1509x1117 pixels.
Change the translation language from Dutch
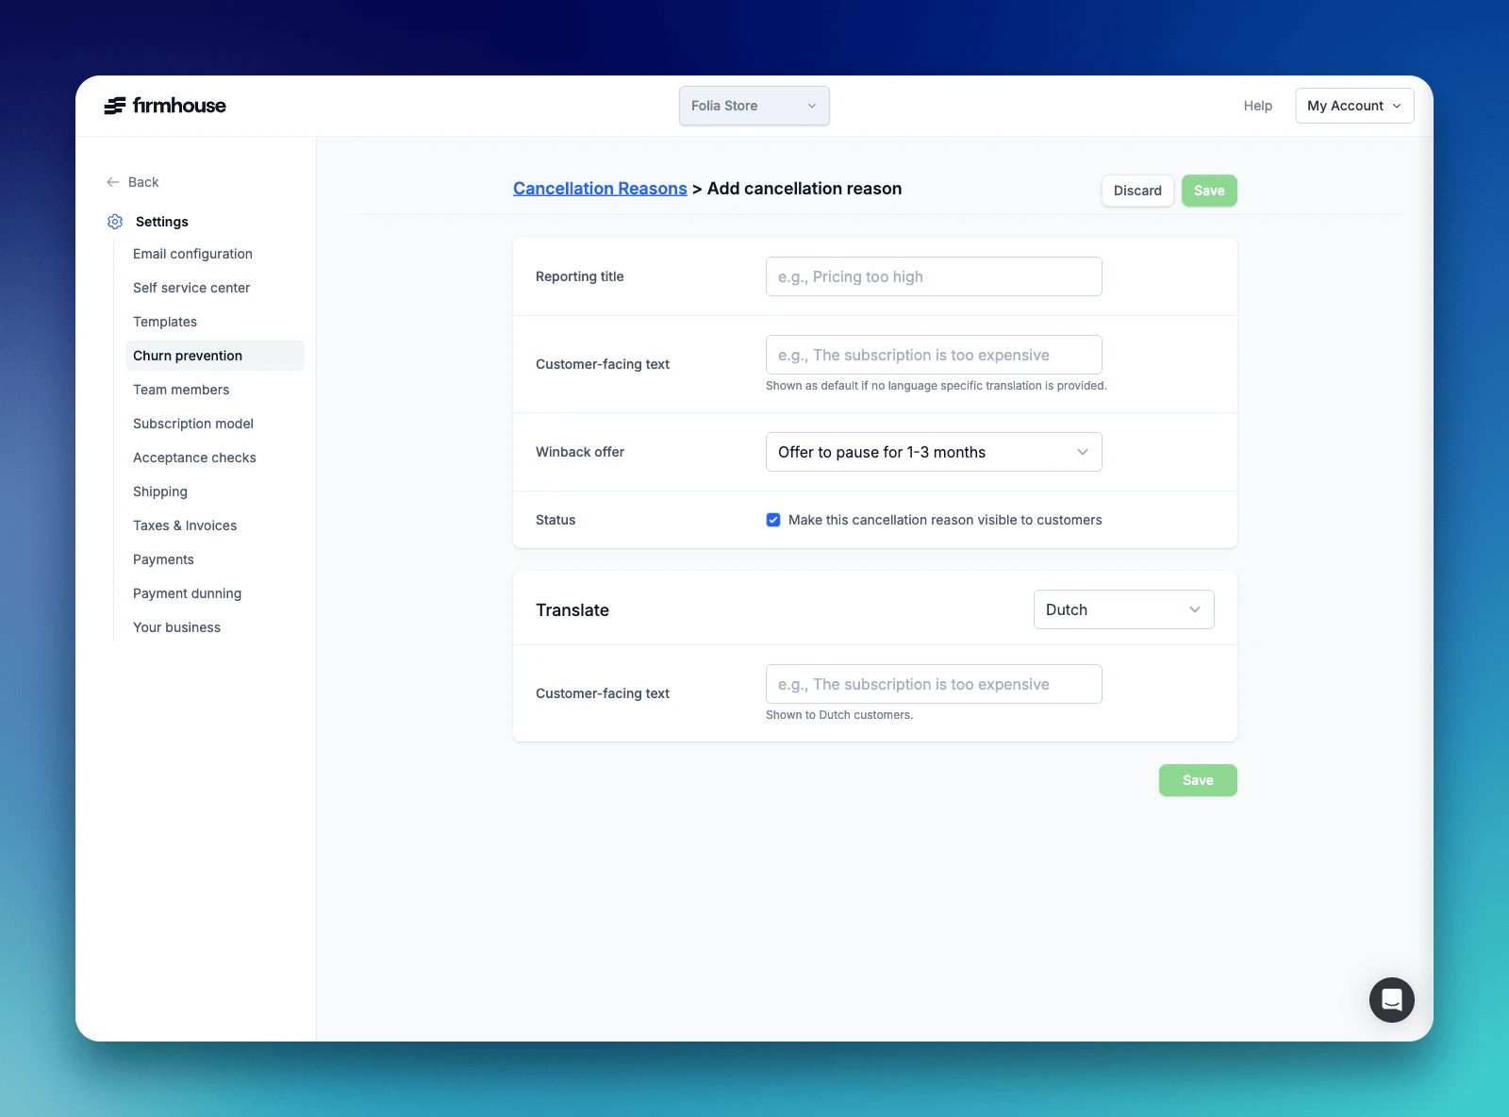(1122, 609)
